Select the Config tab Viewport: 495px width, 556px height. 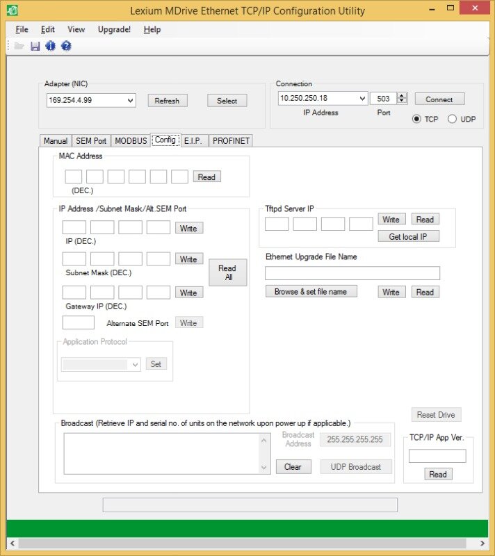point(165,140)
